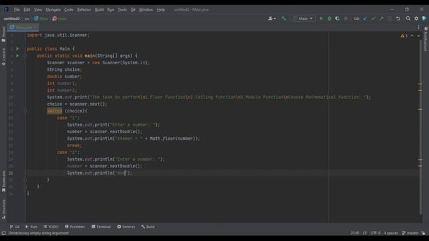Viewport: 429px width, 241px height.
Task: Open the master Git branch selector
Action: pos(410,233)
